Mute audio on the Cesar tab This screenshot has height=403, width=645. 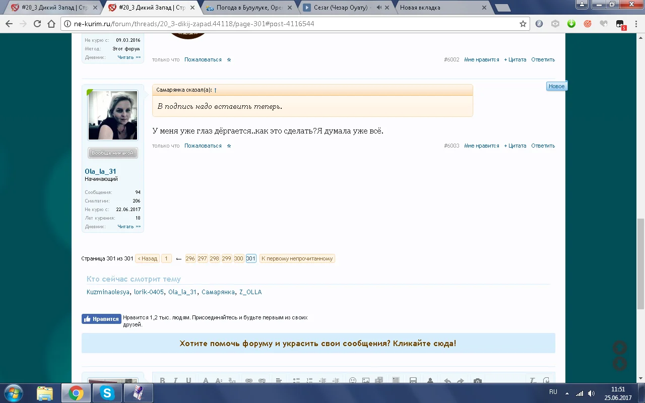point(379,8)
